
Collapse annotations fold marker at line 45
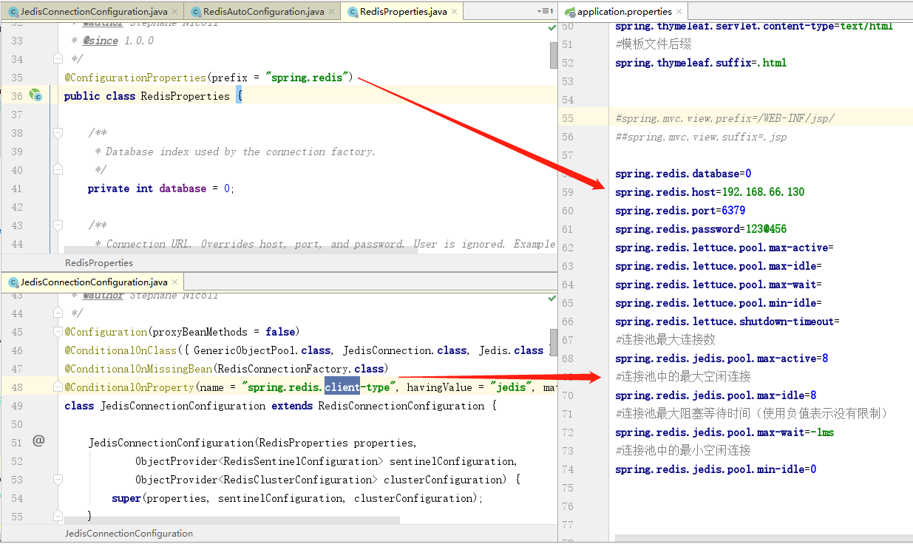click(57, 332)
